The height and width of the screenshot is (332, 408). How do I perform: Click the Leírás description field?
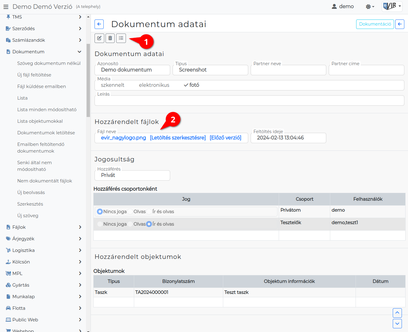[x=249, y=101]
